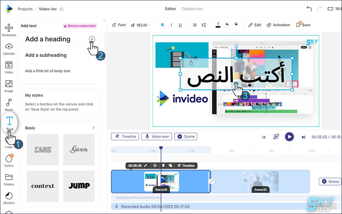
Task: Click Remove watermark button
Action: (80, 26)
